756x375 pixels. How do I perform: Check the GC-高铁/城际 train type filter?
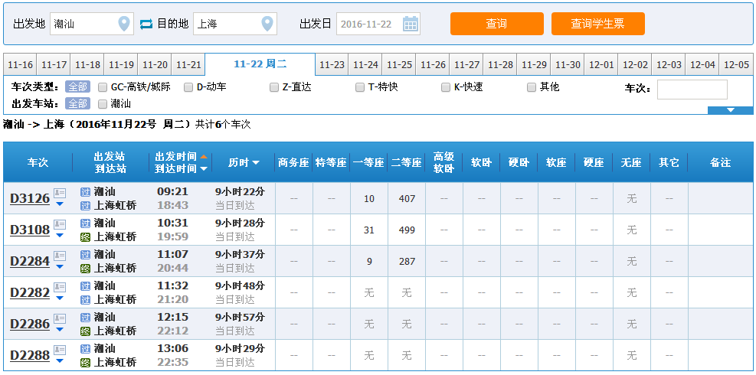click(102, 87)
